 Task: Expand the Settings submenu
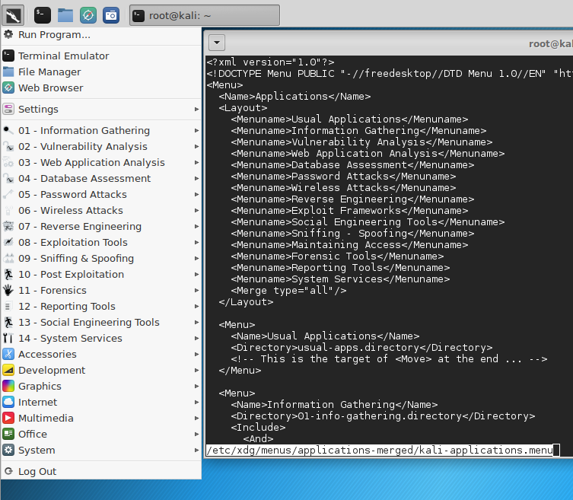(x=38, y=109)
